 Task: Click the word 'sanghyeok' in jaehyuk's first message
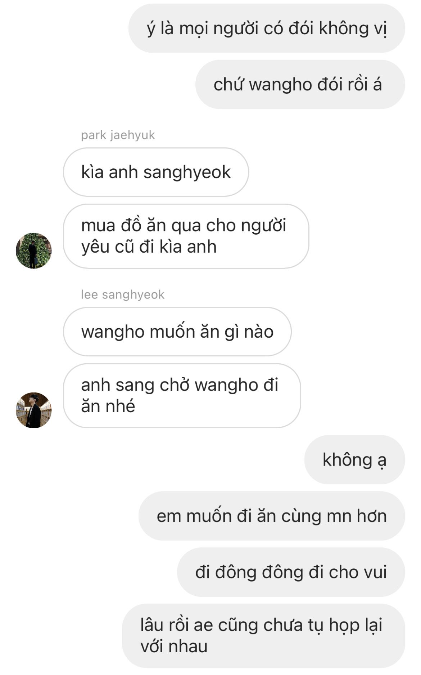coord(187,173)
